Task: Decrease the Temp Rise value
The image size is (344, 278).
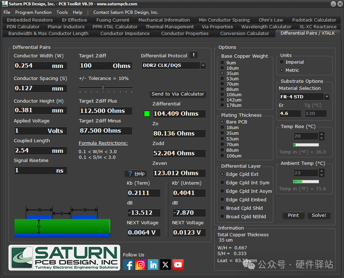Action: (322, 138)
